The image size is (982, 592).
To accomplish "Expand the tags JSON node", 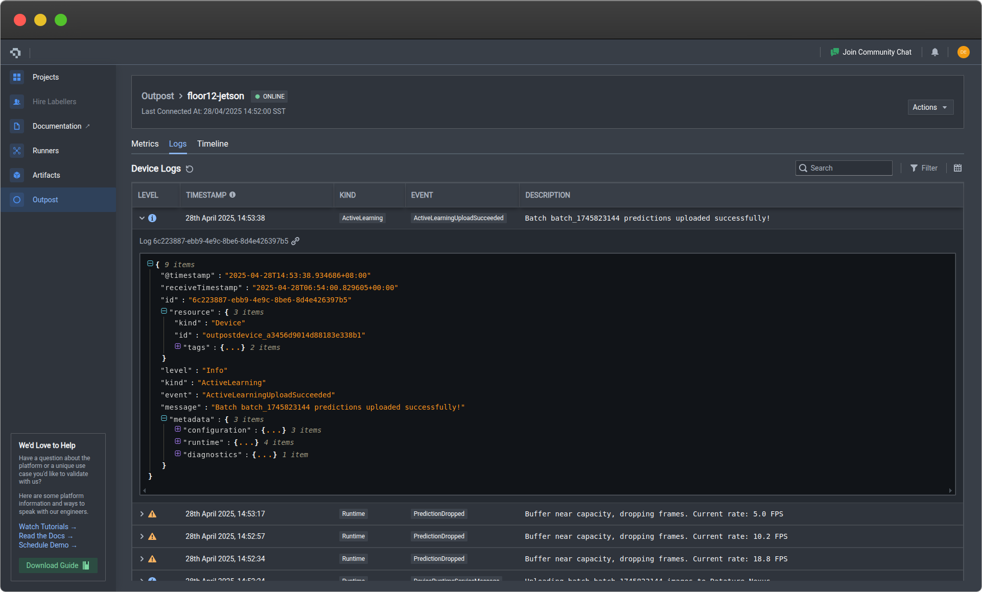I will (178, 346).
